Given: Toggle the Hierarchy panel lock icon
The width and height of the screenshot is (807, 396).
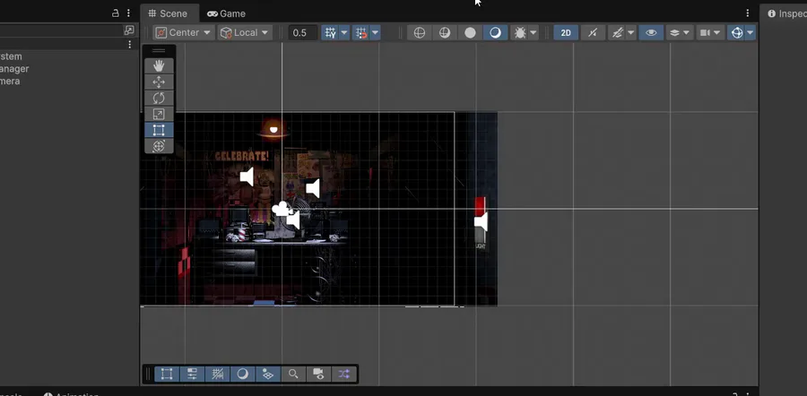Looking at the screenshot, I should click(x=116, y=13).
